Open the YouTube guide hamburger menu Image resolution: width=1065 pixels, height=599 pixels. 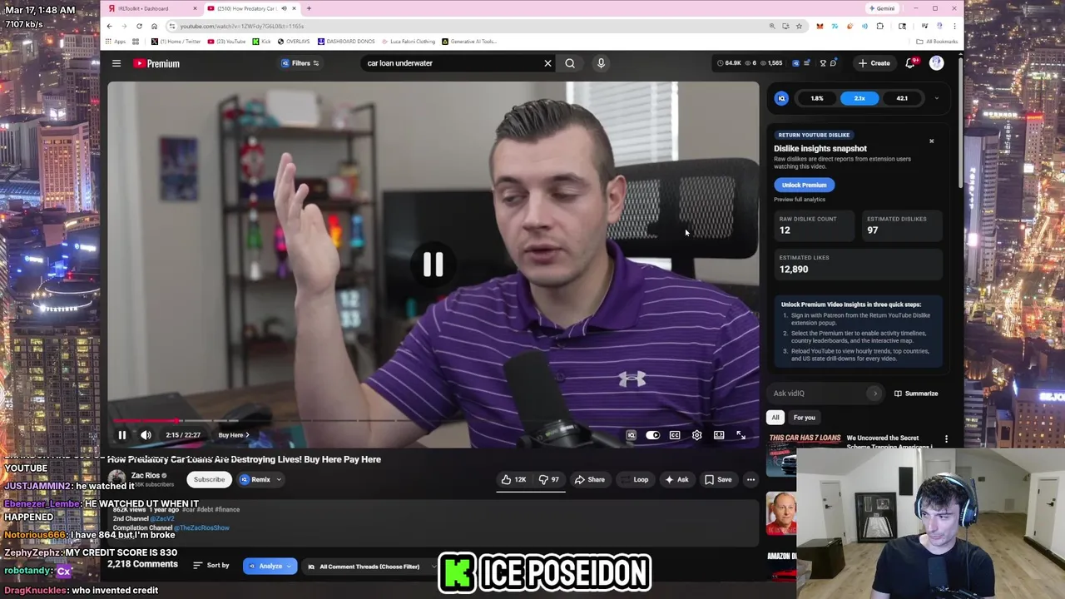[x=116, y=63]
